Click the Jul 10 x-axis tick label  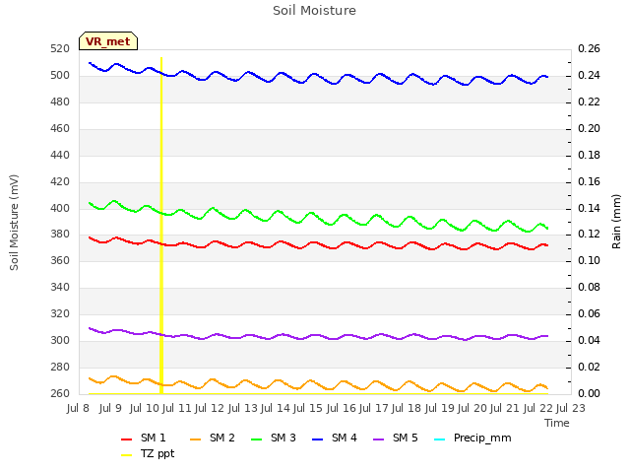(x=145, y=408)
